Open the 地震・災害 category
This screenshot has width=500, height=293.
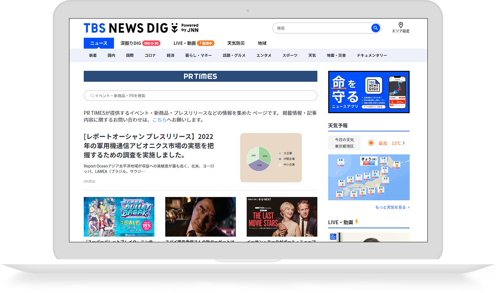point(336,55)
